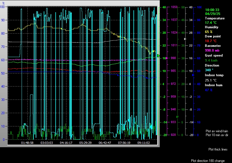Toggle Plot direction 180 change option

(x=208, y=161)
